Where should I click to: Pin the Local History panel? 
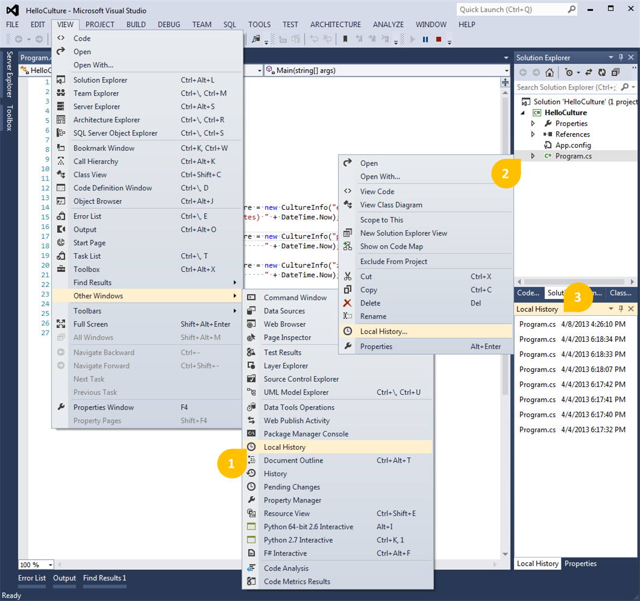point(621,309)
